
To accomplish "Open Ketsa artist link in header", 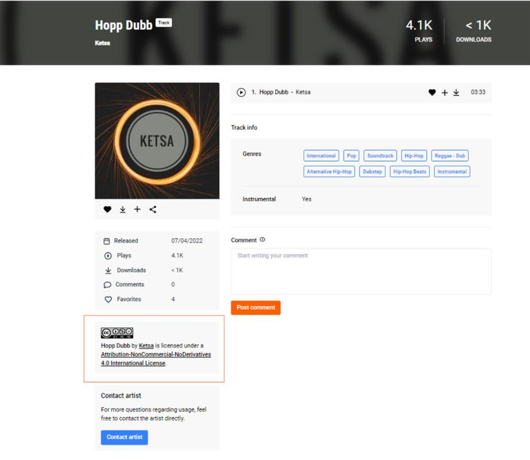I will click(x=102, y=43).
